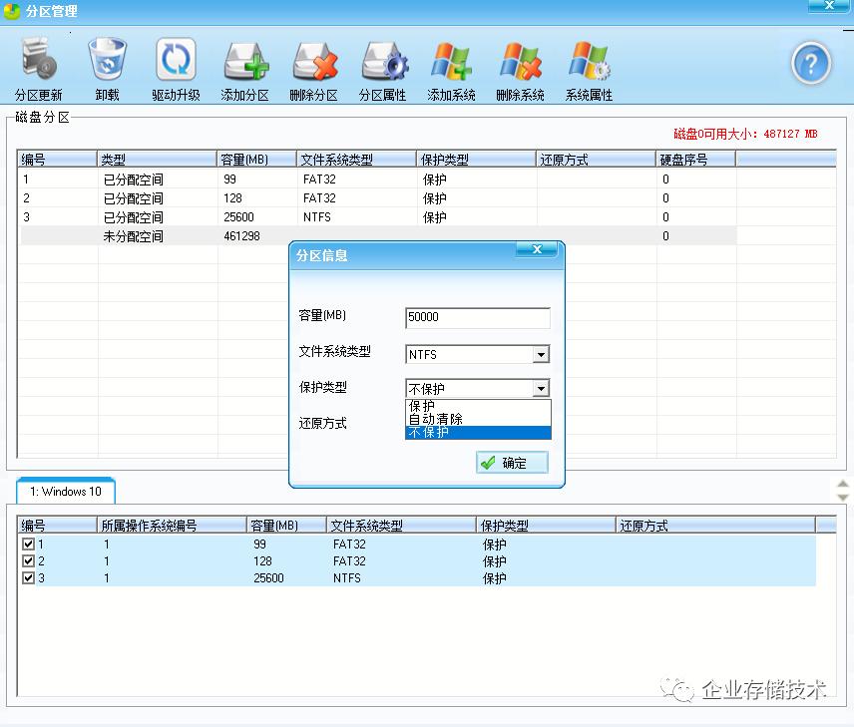Click the 添加系统 (add system) icon
The height and width of the screenshot is (727, 854).
tap(451, 65)
